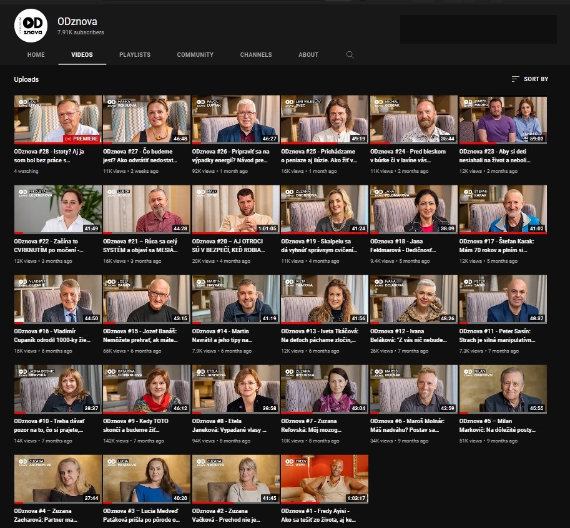Open ODznova #15 Jozef Banáš thumbnail

click(x=147, y=300)
